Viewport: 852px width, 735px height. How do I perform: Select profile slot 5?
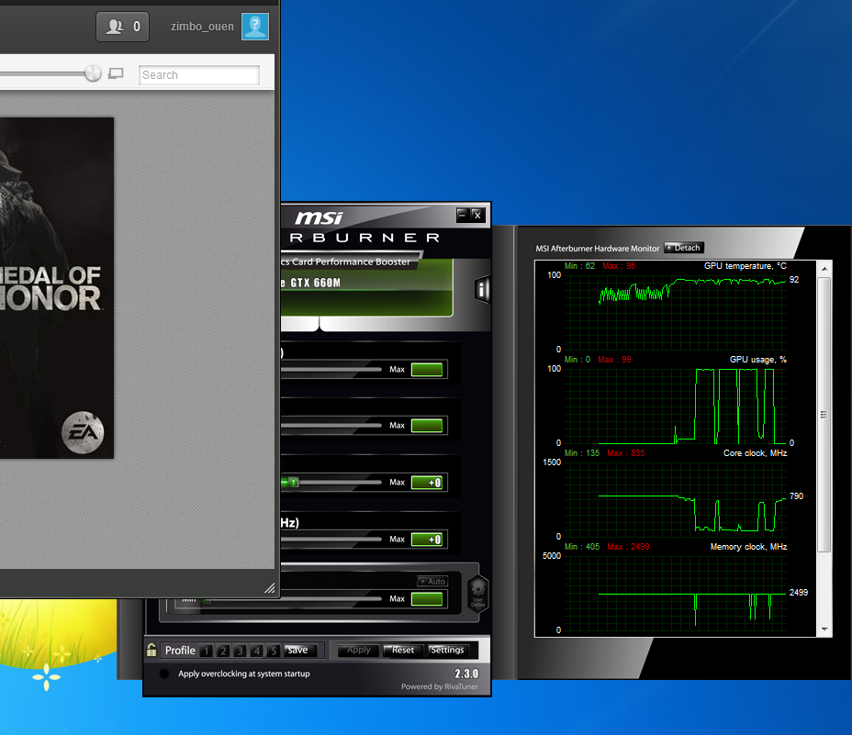click(x=274, y=651)
